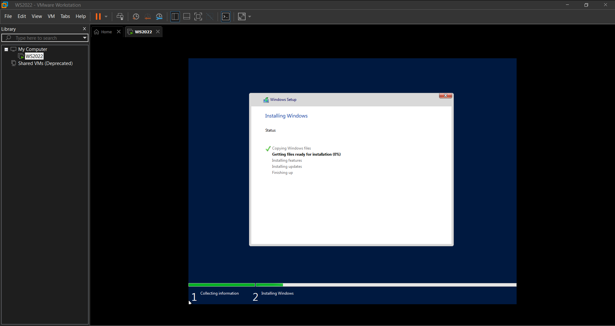The height and width of the screenshot is (326, 615).
Task: Open the library search dropdown arrow
Action: click(85, 38)
